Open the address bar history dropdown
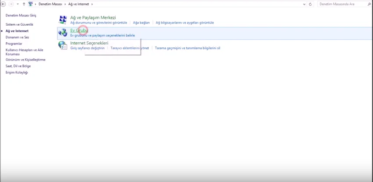 coord(305,4)
